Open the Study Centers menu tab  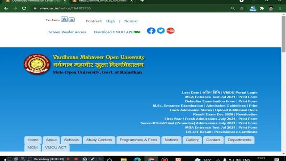tap(99, 140)
